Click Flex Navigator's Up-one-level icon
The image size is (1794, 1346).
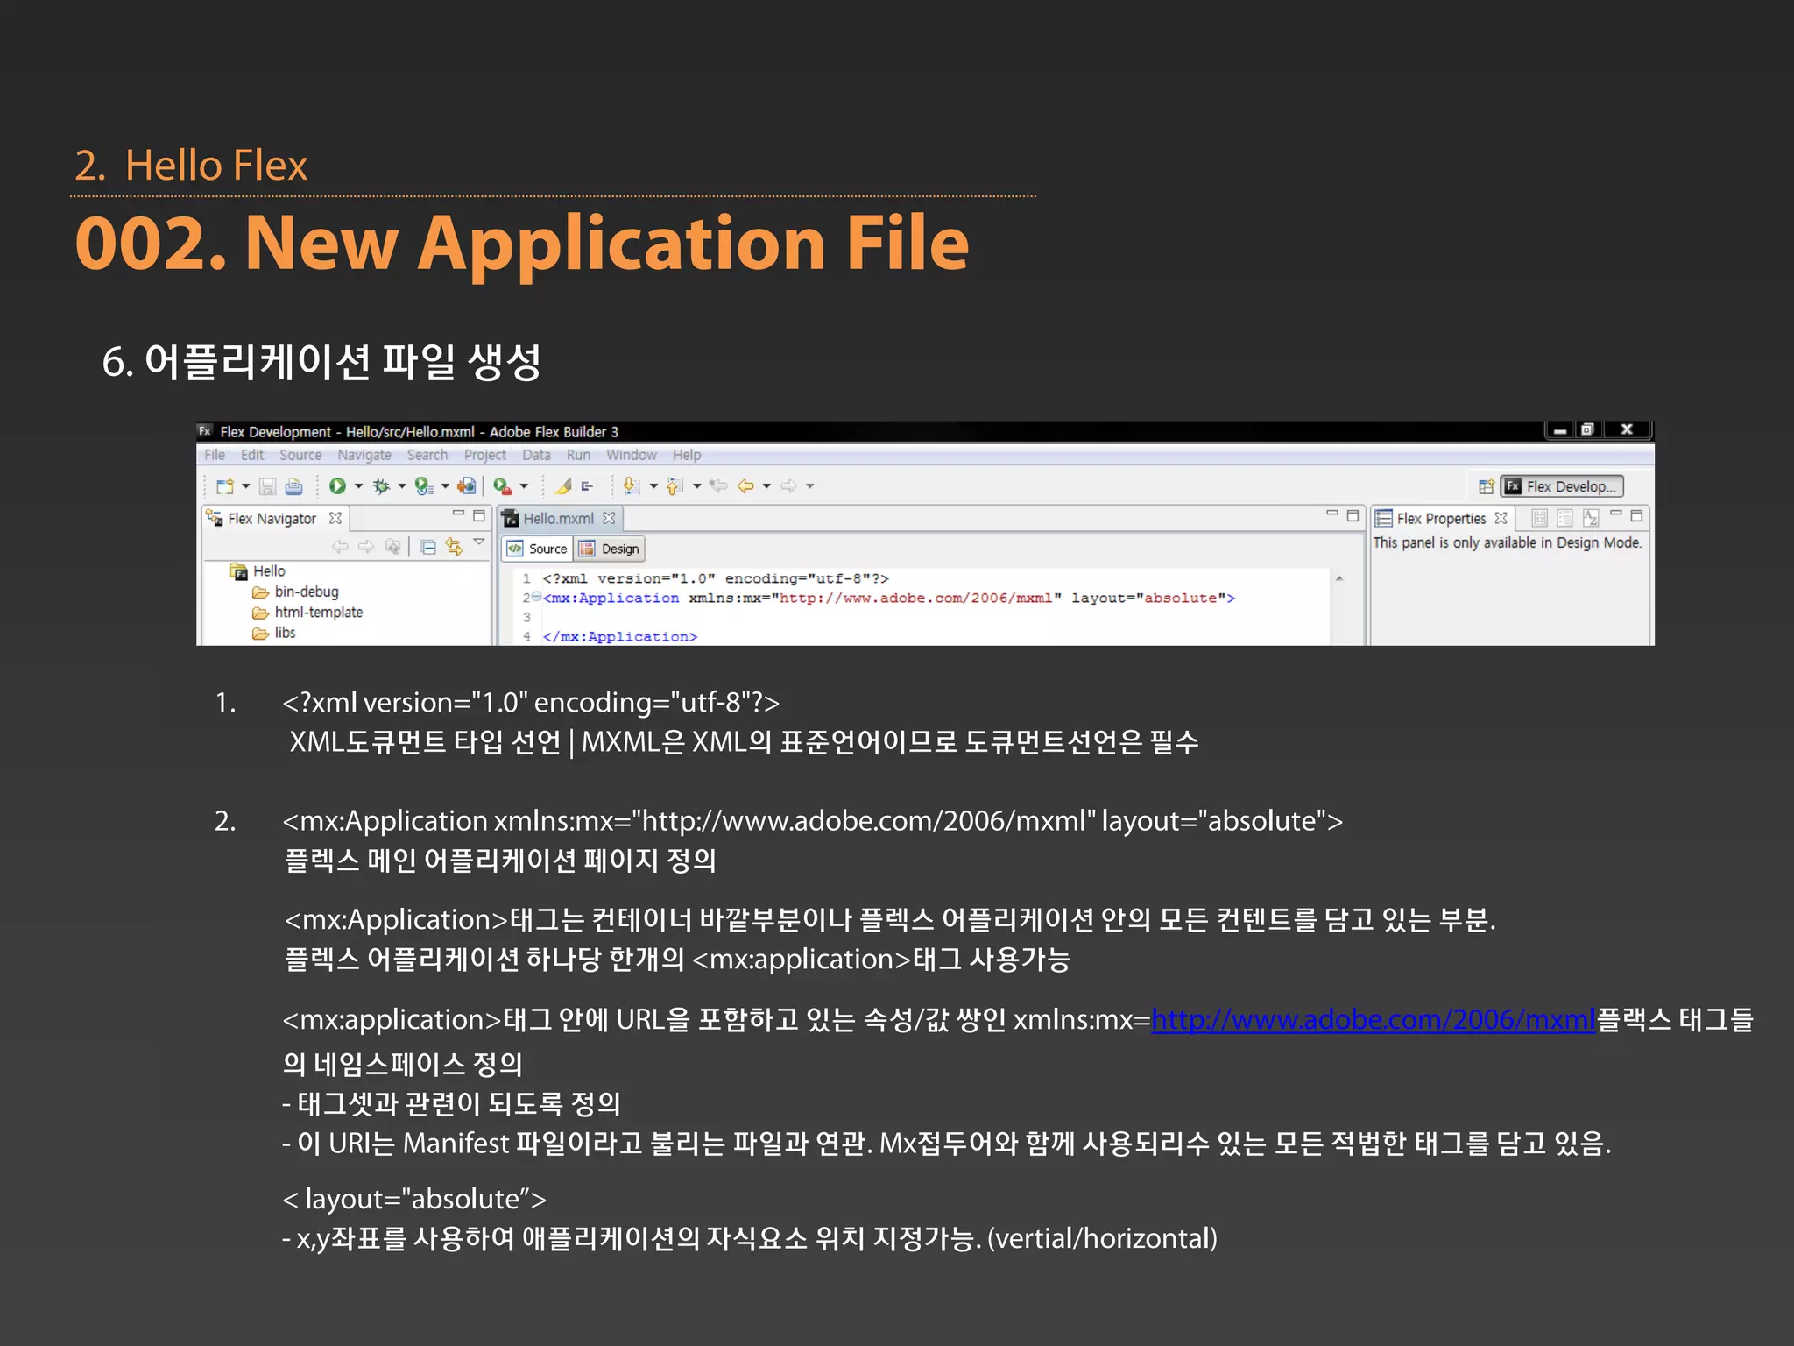point(393,548)
